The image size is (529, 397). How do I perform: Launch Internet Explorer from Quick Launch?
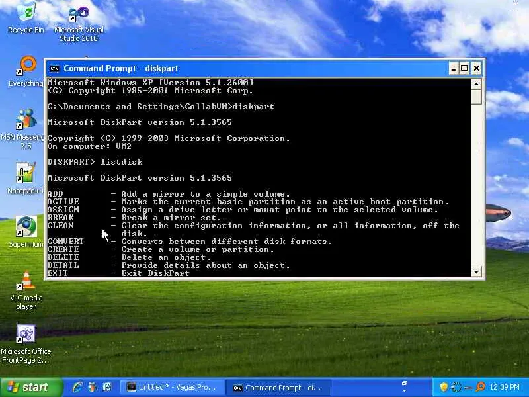(x=77, y=387)
